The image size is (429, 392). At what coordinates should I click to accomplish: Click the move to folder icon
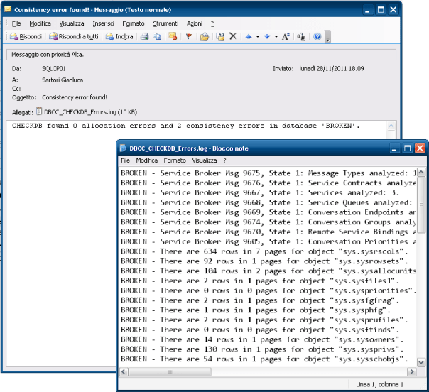(x=205, y=36)
